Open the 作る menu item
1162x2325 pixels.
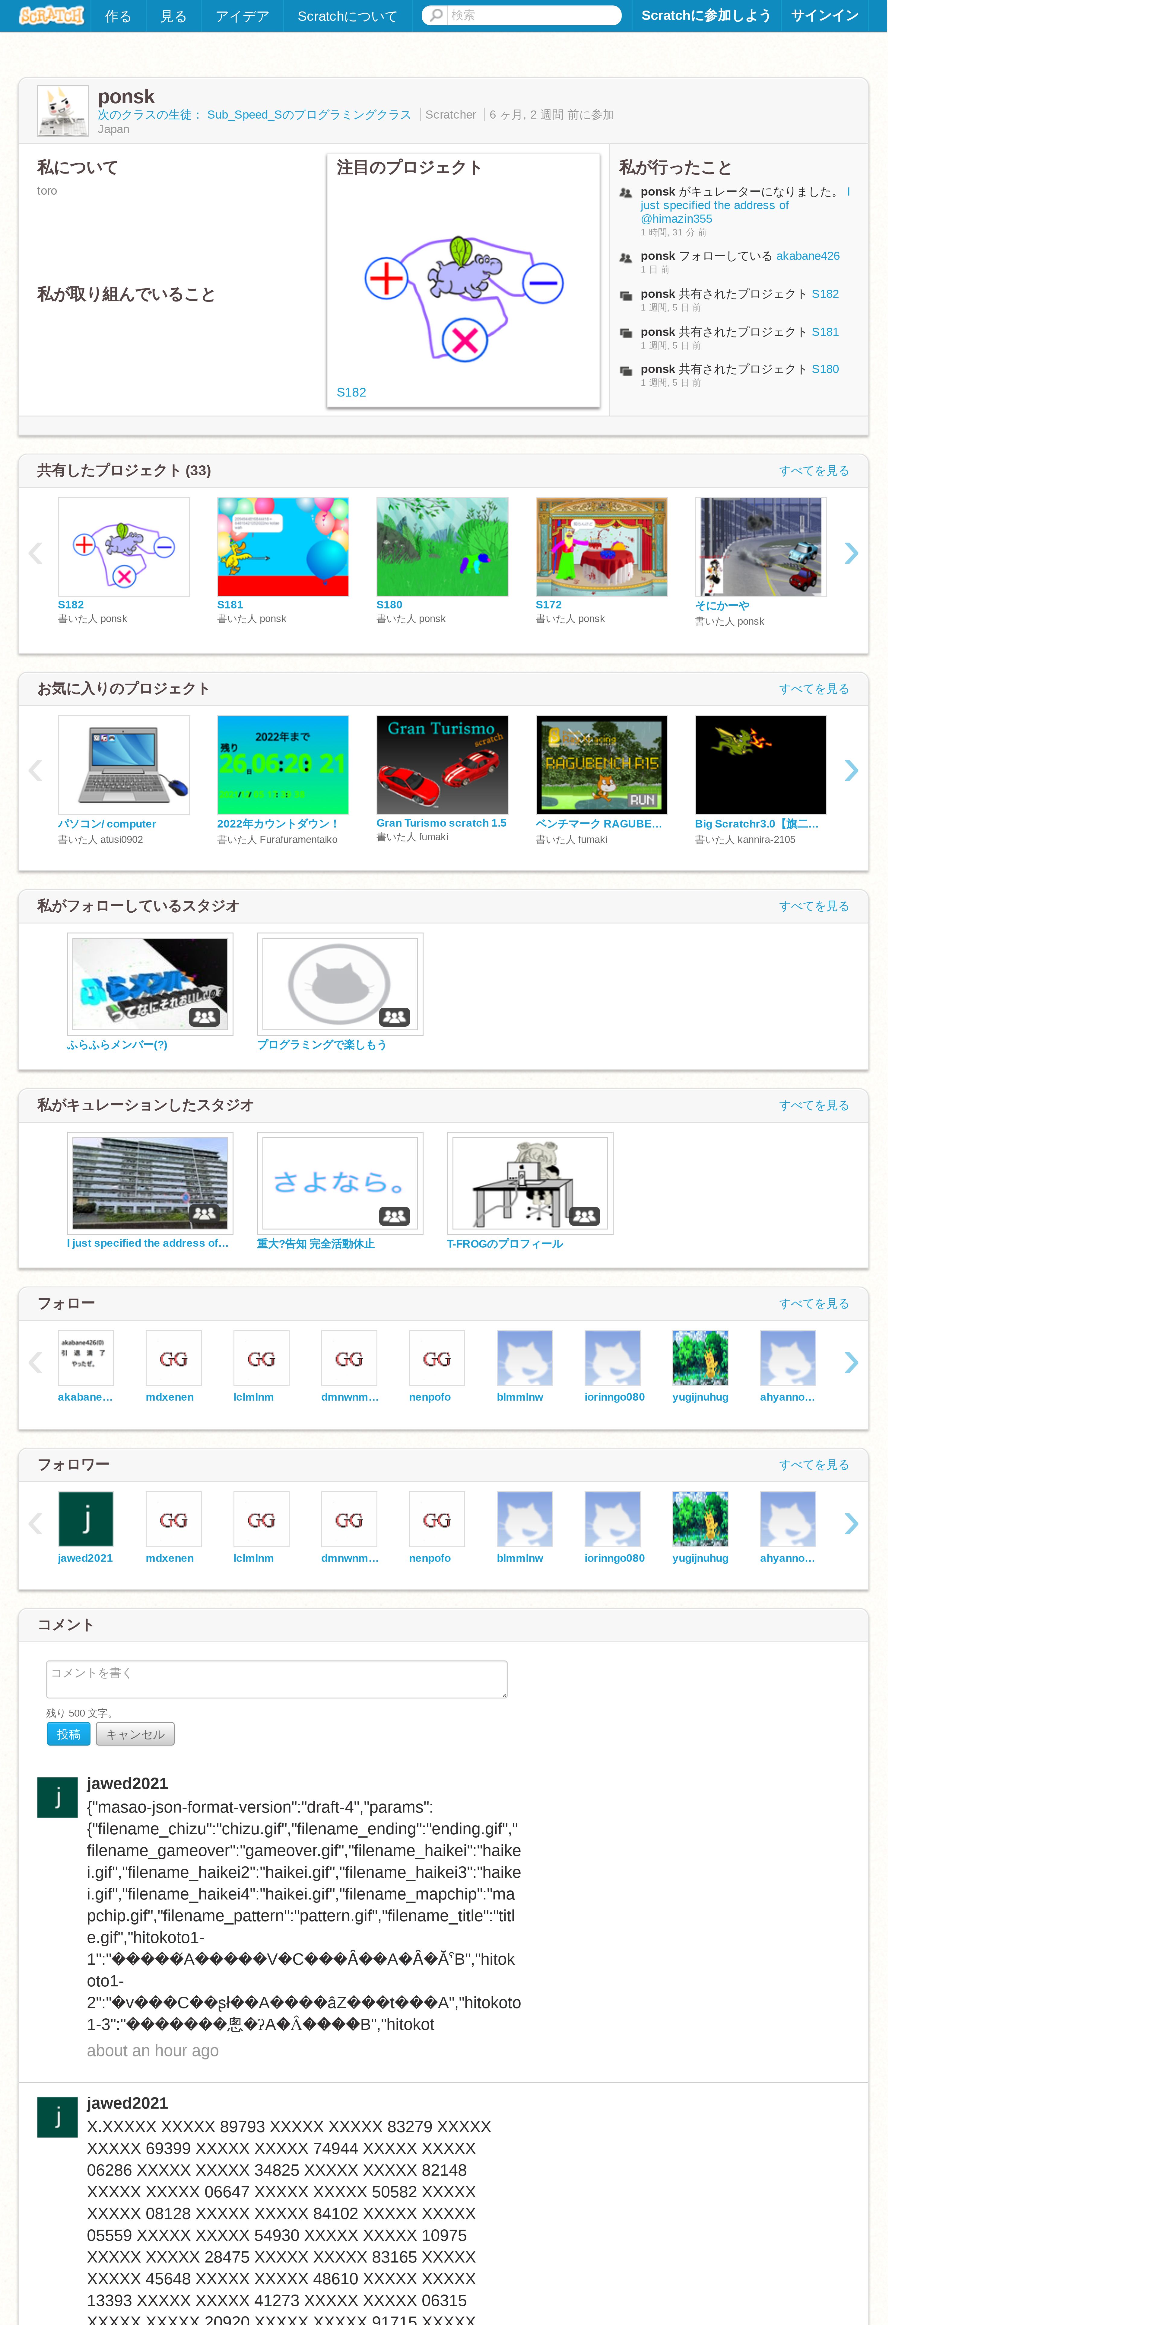tap(118, 16)
